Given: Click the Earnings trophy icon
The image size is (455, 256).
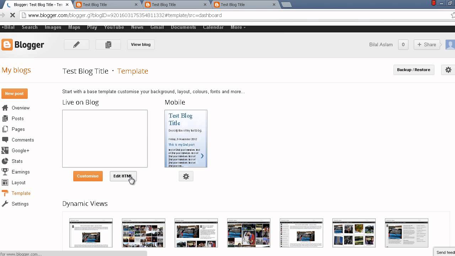Looking at the screenshot, I should [5, 172].
